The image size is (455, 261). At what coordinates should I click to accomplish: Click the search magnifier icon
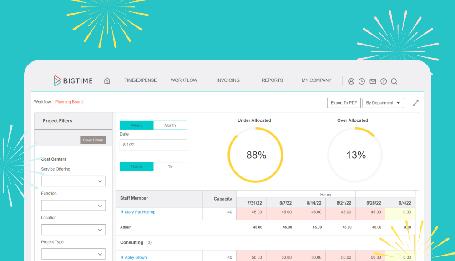pos(394,81)
